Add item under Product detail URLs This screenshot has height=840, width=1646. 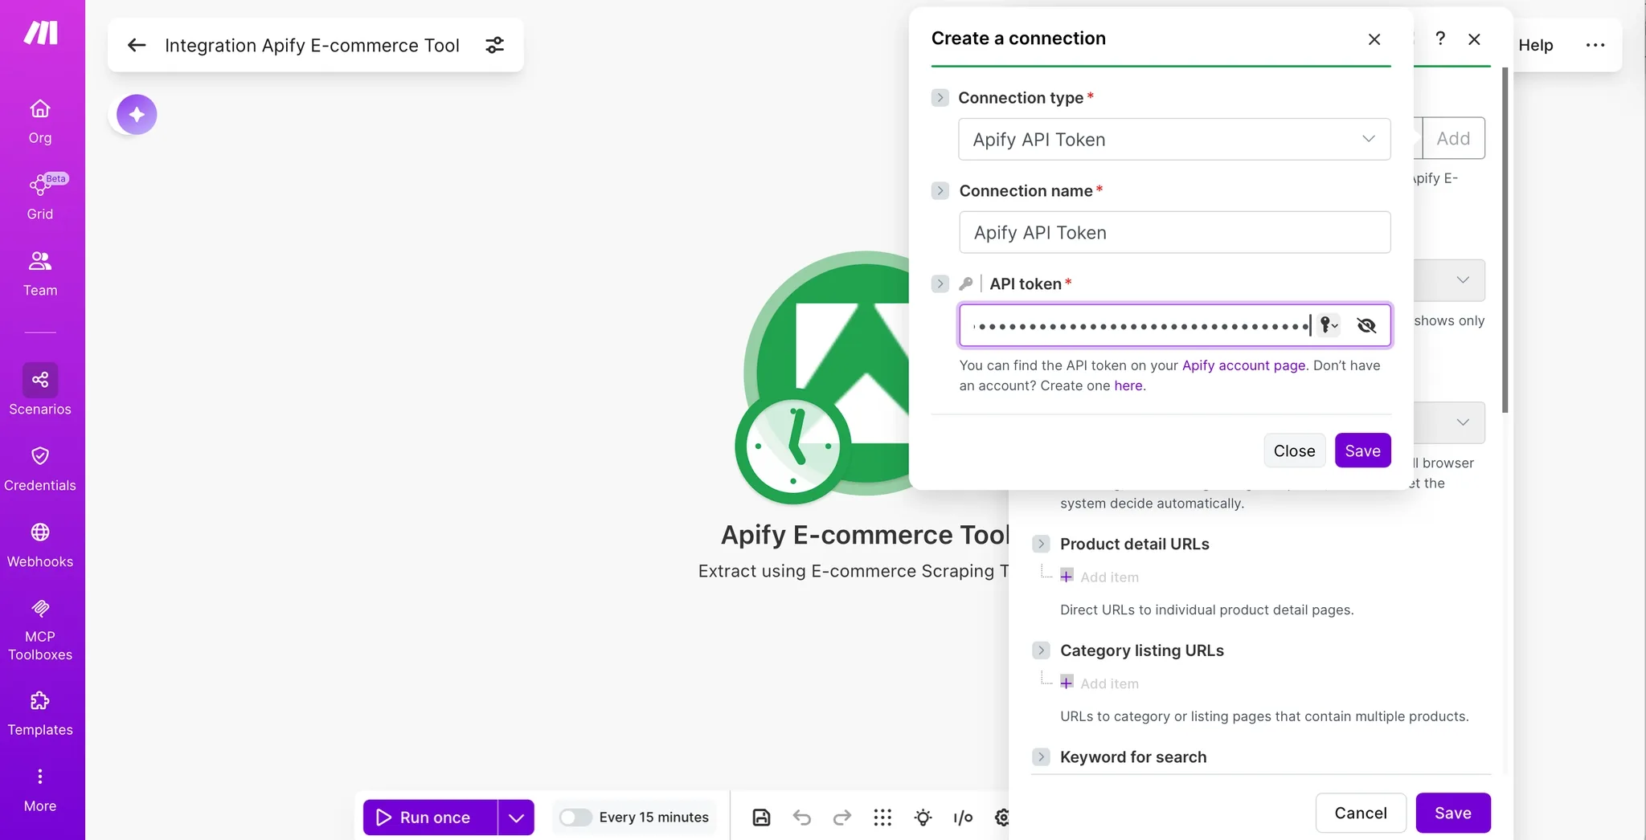tap(1099, 577)
